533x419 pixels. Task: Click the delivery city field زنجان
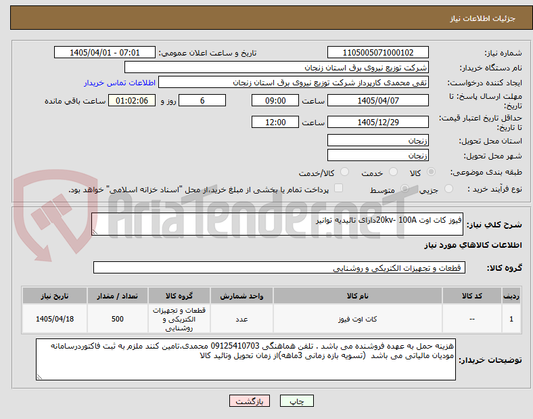pyautogui.click(x=378, y=155)
